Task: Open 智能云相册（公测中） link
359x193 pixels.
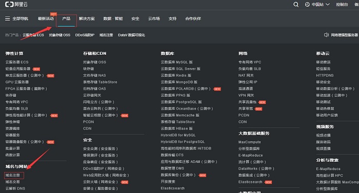Action: [101, 115]
